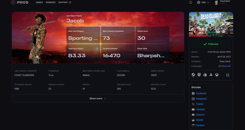Expand stats with Show more

pyautogui.click(x=98, y=99)
